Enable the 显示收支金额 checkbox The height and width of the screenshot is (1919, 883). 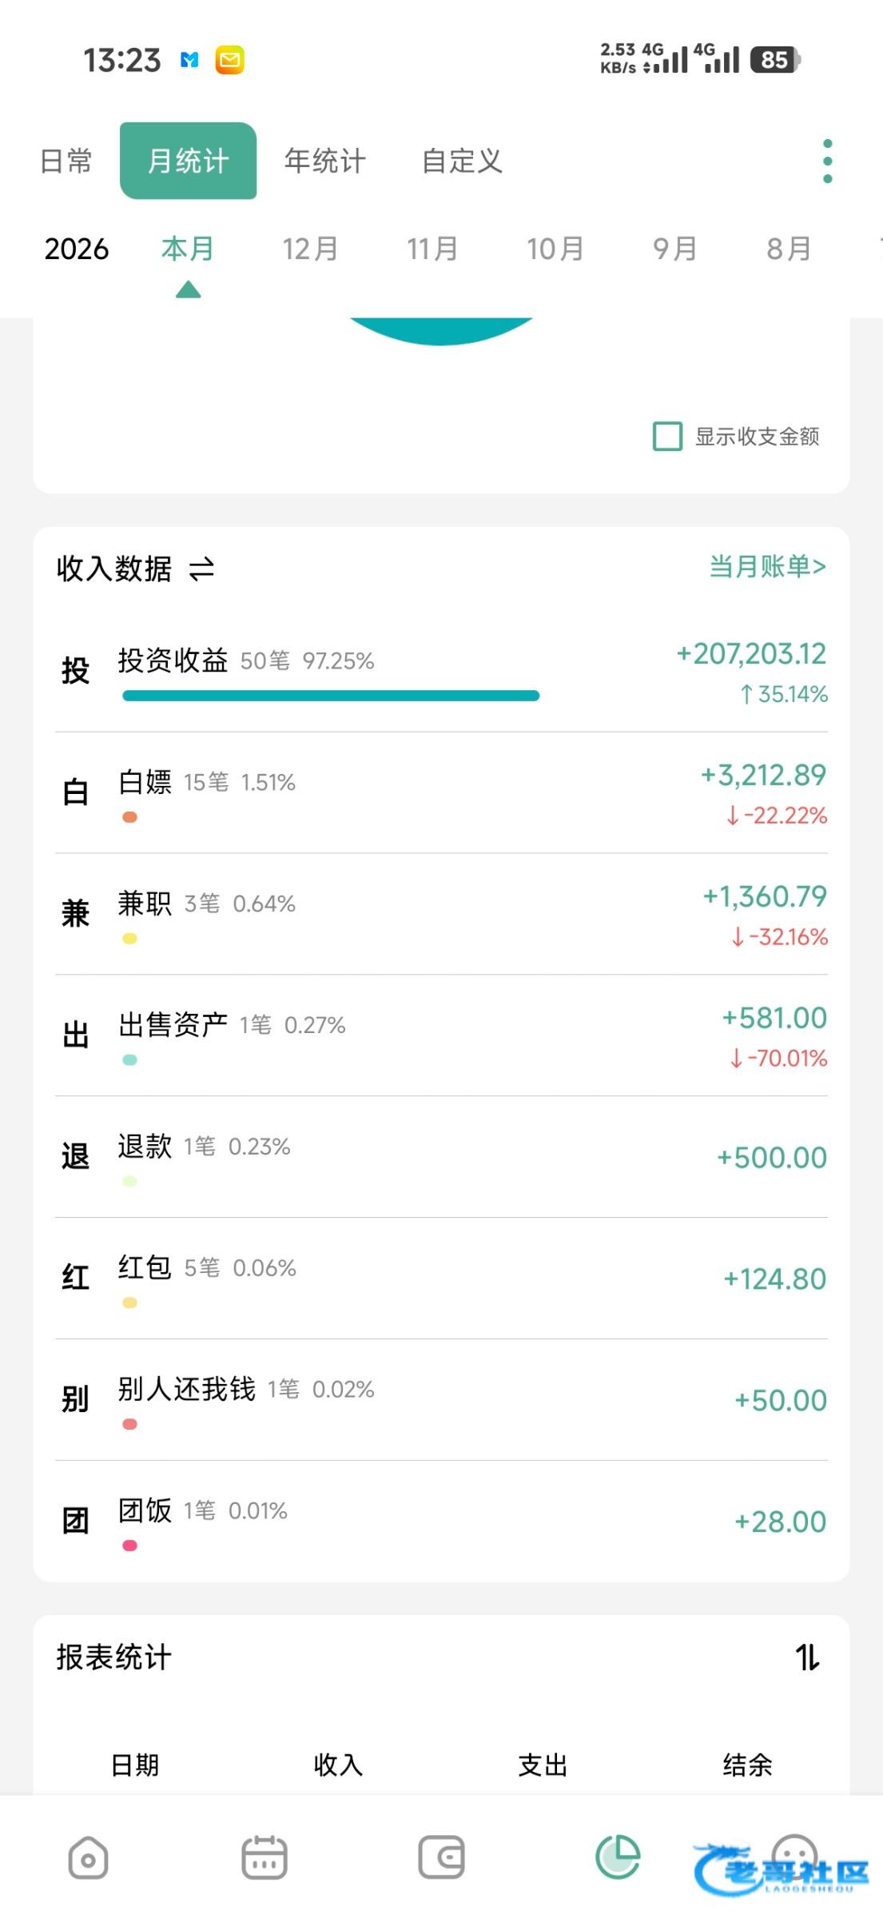tap(667, 437)
